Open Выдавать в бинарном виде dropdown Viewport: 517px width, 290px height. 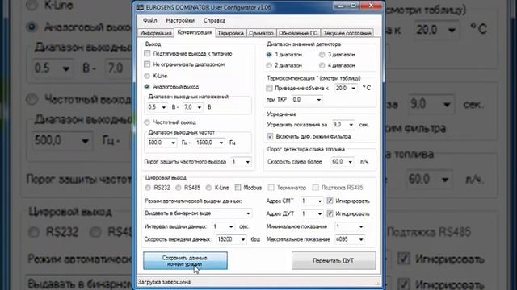pos(197,213)
